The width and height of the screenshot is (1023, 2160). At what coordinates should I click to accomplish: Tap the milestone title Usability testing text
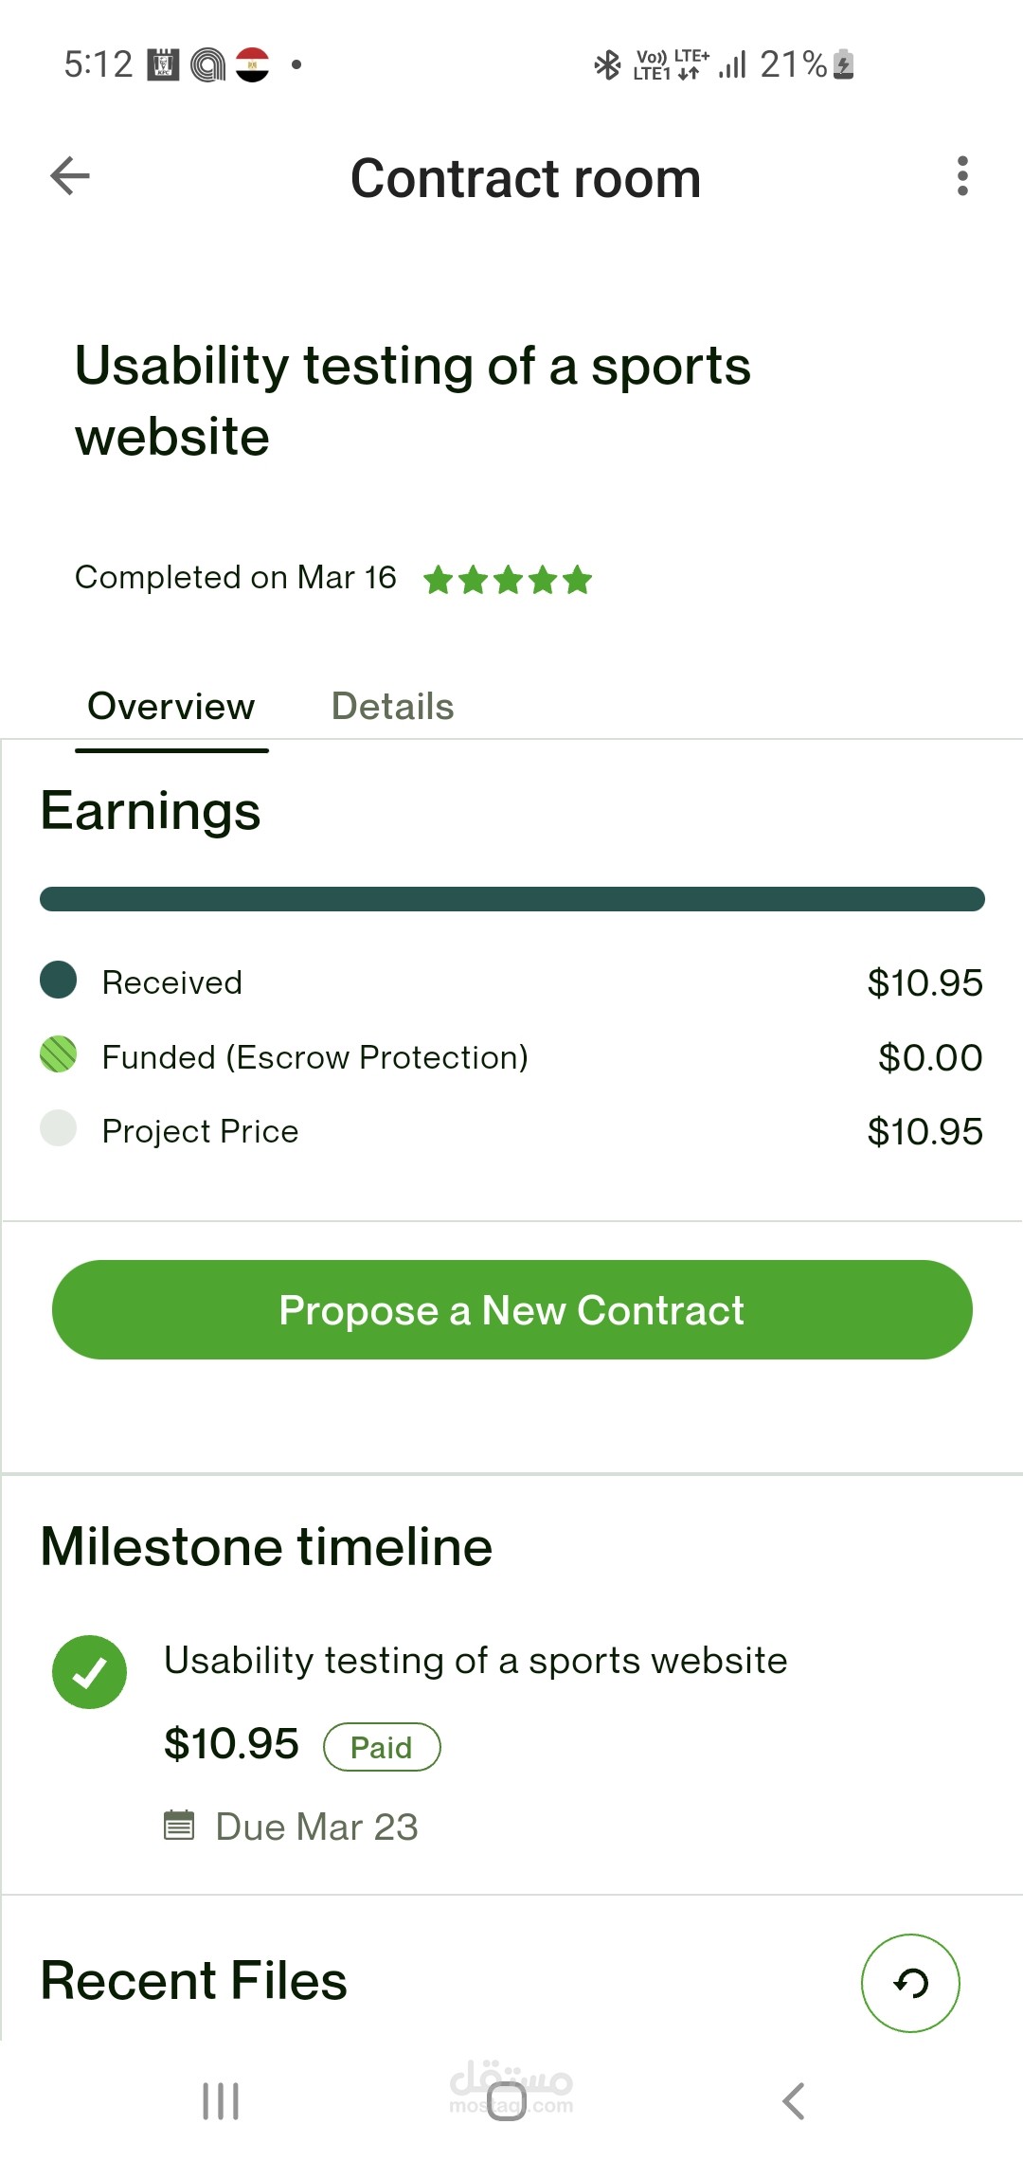click(476, 1661)
